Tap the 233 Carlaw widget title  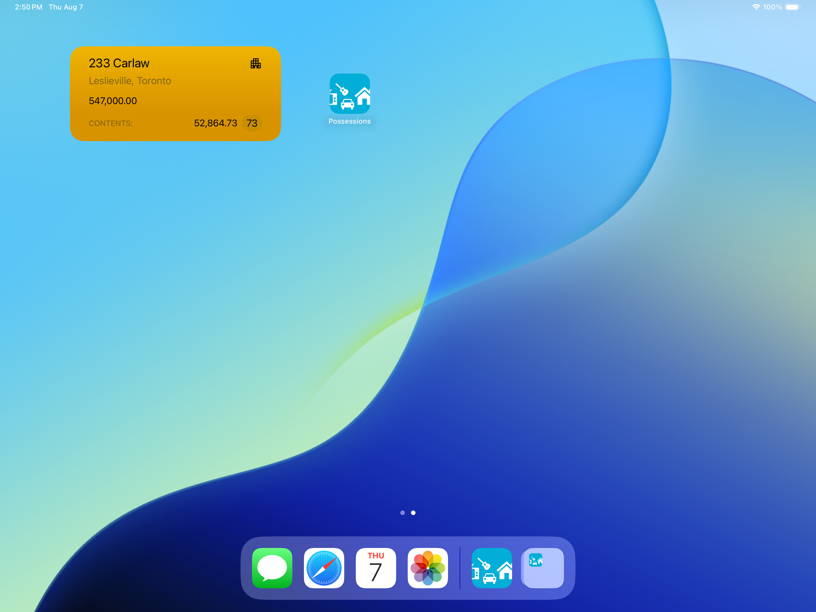[x=119, y=63]
